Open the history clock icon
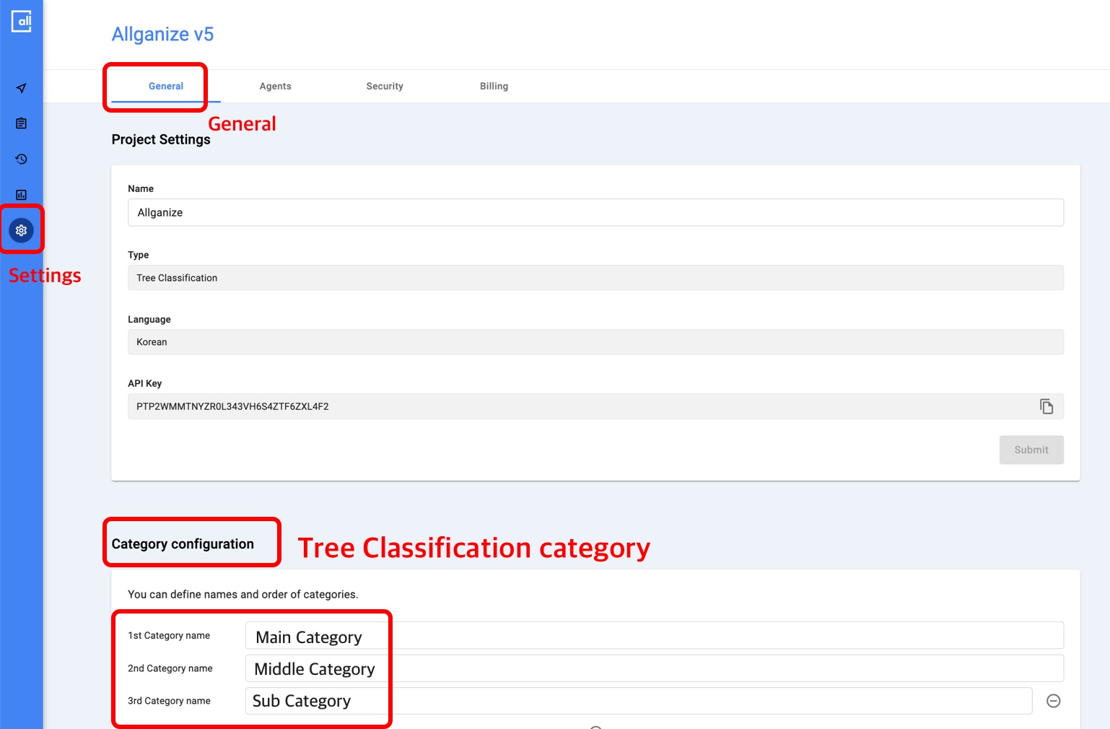Image resolution: width=1110 pixels, height=729 pixels. [22, 159]
